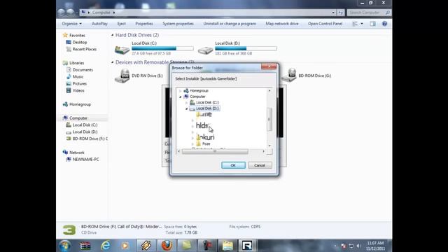Click the dialog tree scroll-right arrow
Screen dimensions: 448x252
pyautogui.click(x=263, y=151)
